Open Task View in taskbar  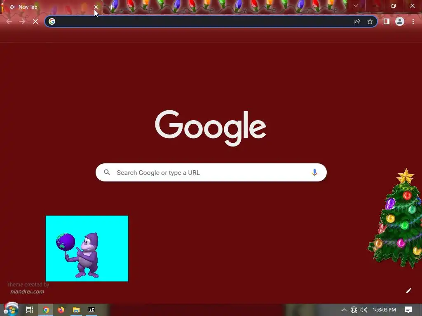pos(30,310)
